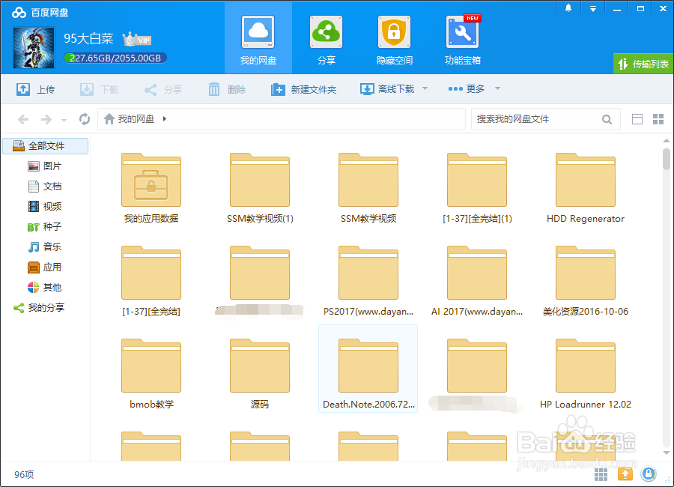The height and width of the screenshot is (487, 674).
Task: Filter by 其他 in sidebar
Action: [45, 288]
